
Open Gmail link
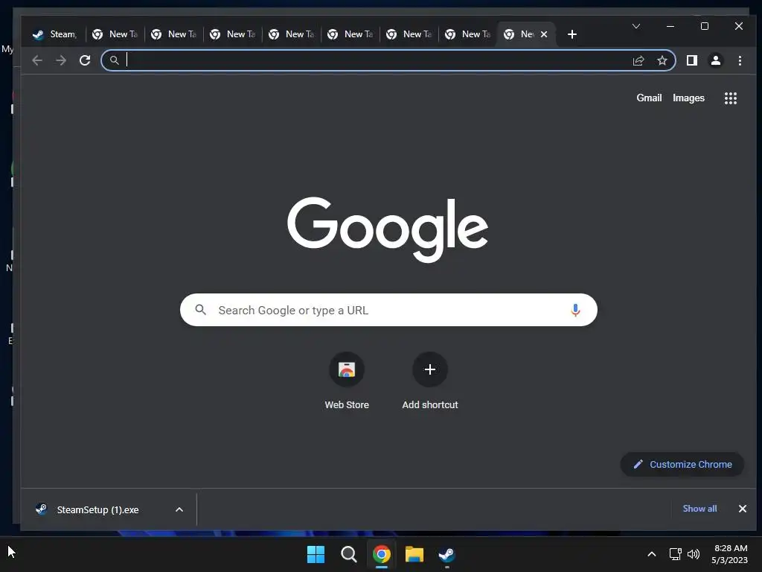[x=649, y=98]
